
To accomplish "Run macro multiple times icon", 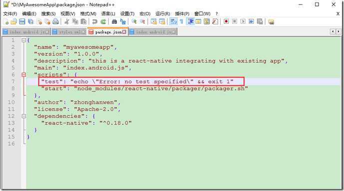I will tap(251, 21).
